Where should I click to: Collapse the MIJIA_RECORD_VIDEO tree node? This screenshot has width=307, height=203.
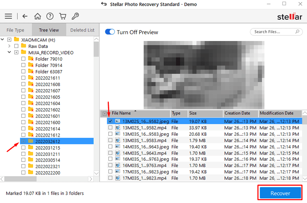[9, 52]
